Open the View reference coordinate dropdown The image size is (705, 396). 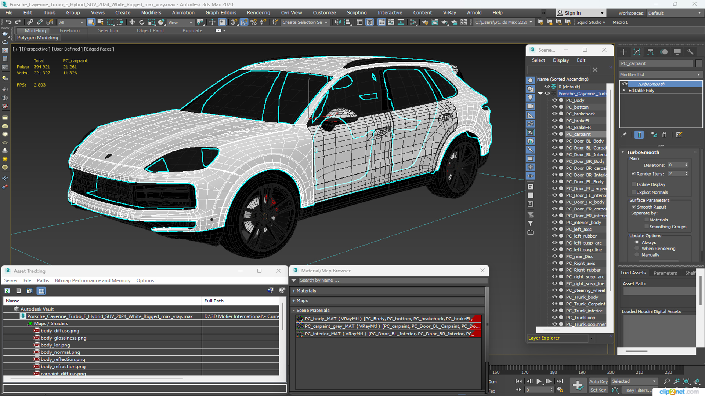point(180,22)
